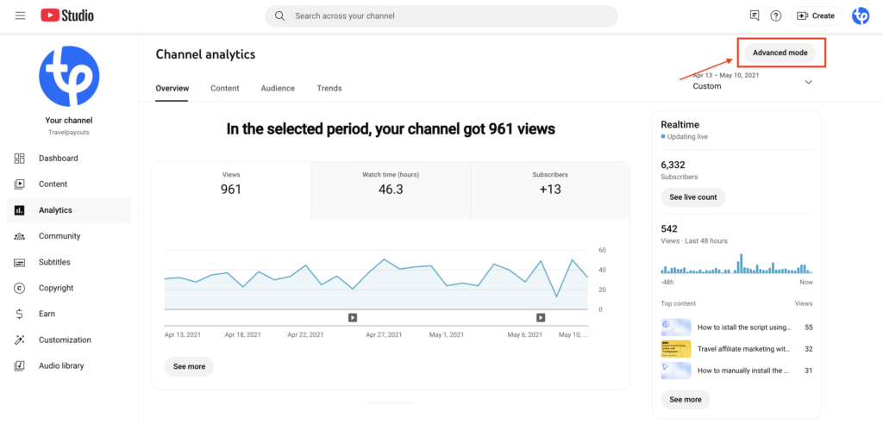This screenshot has height=424, width=883.
Task: Switch to the Trends tab
Action: click(329, 88)
